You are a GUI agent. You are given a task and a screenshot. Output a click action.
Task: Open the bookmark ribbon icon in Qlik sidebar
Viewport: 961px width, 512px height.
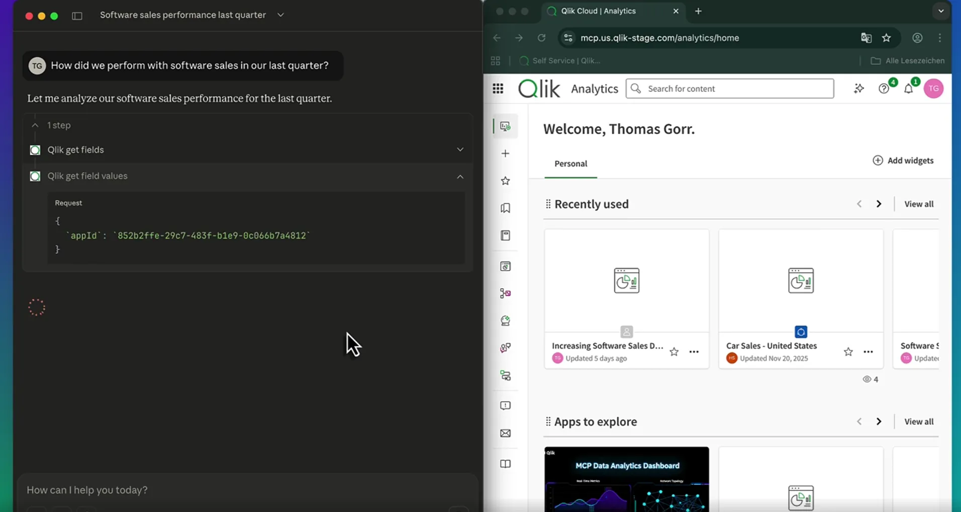click(x=506, y=208)
